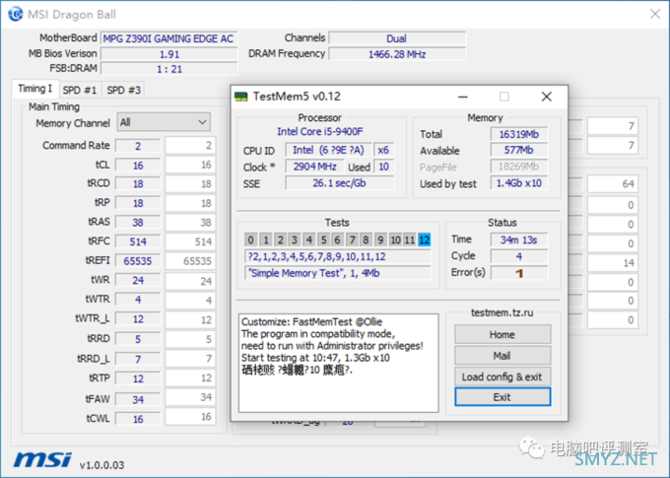
Task: Click the Cycle count value 4
Action: 518,256
